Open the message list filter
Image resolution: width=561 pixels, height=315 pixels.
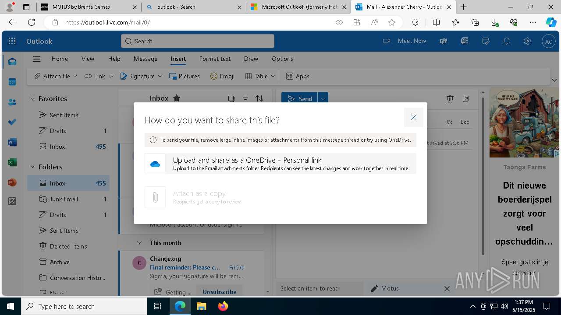pyautogui.click(x=245, y=98)
